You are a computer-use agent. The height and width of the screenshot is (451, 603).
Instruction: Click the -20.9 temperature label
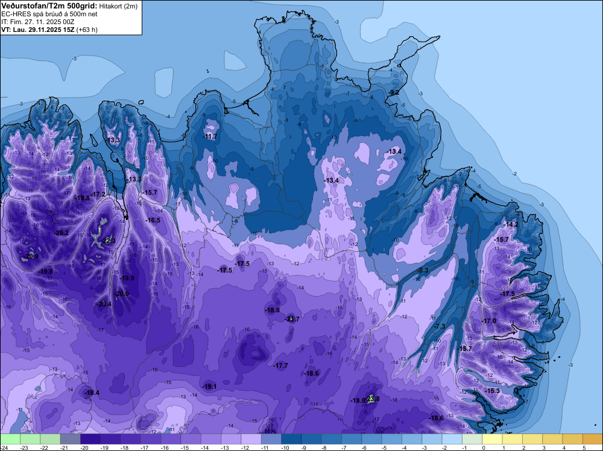click(31, 256)
